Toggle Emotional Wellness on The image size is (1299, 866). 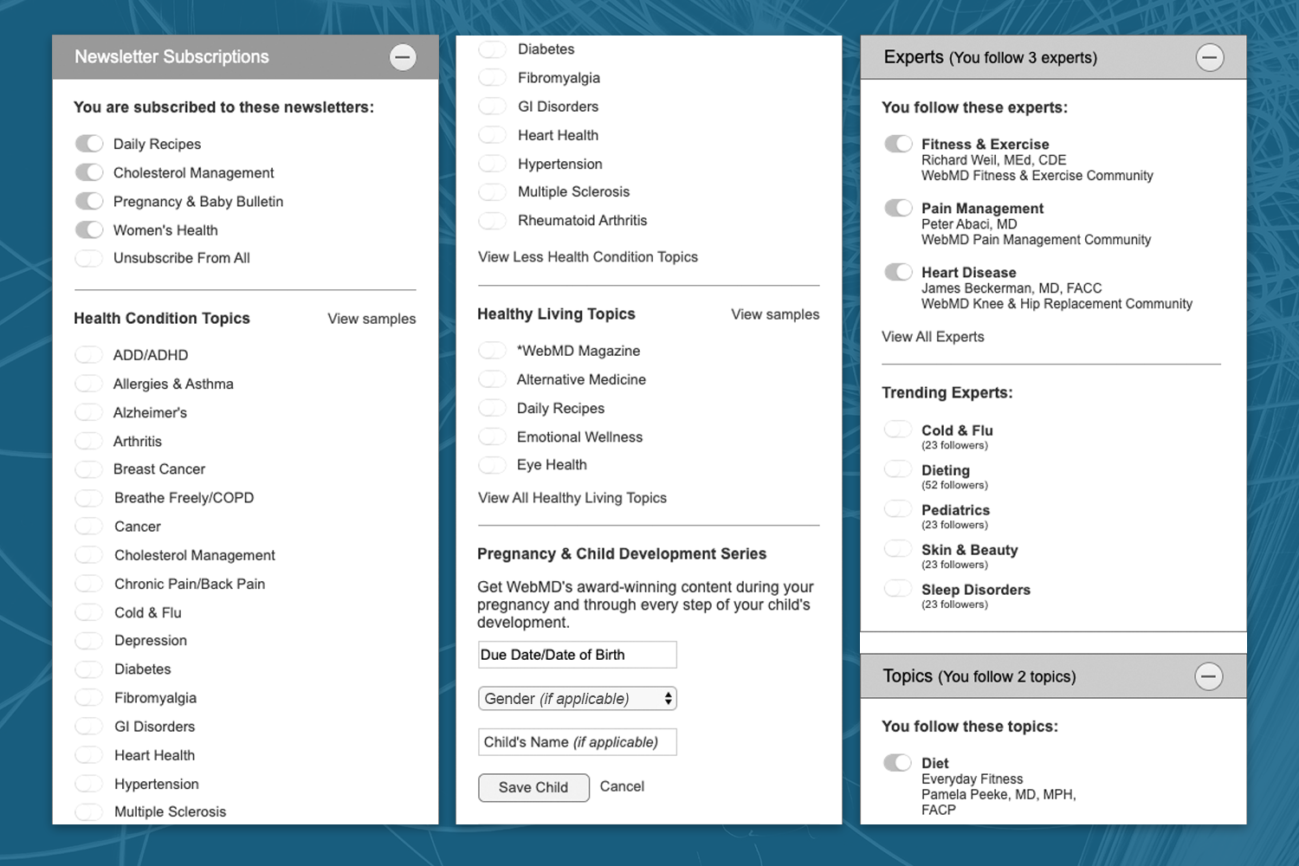pyautogui.click(x=493, y=436)
